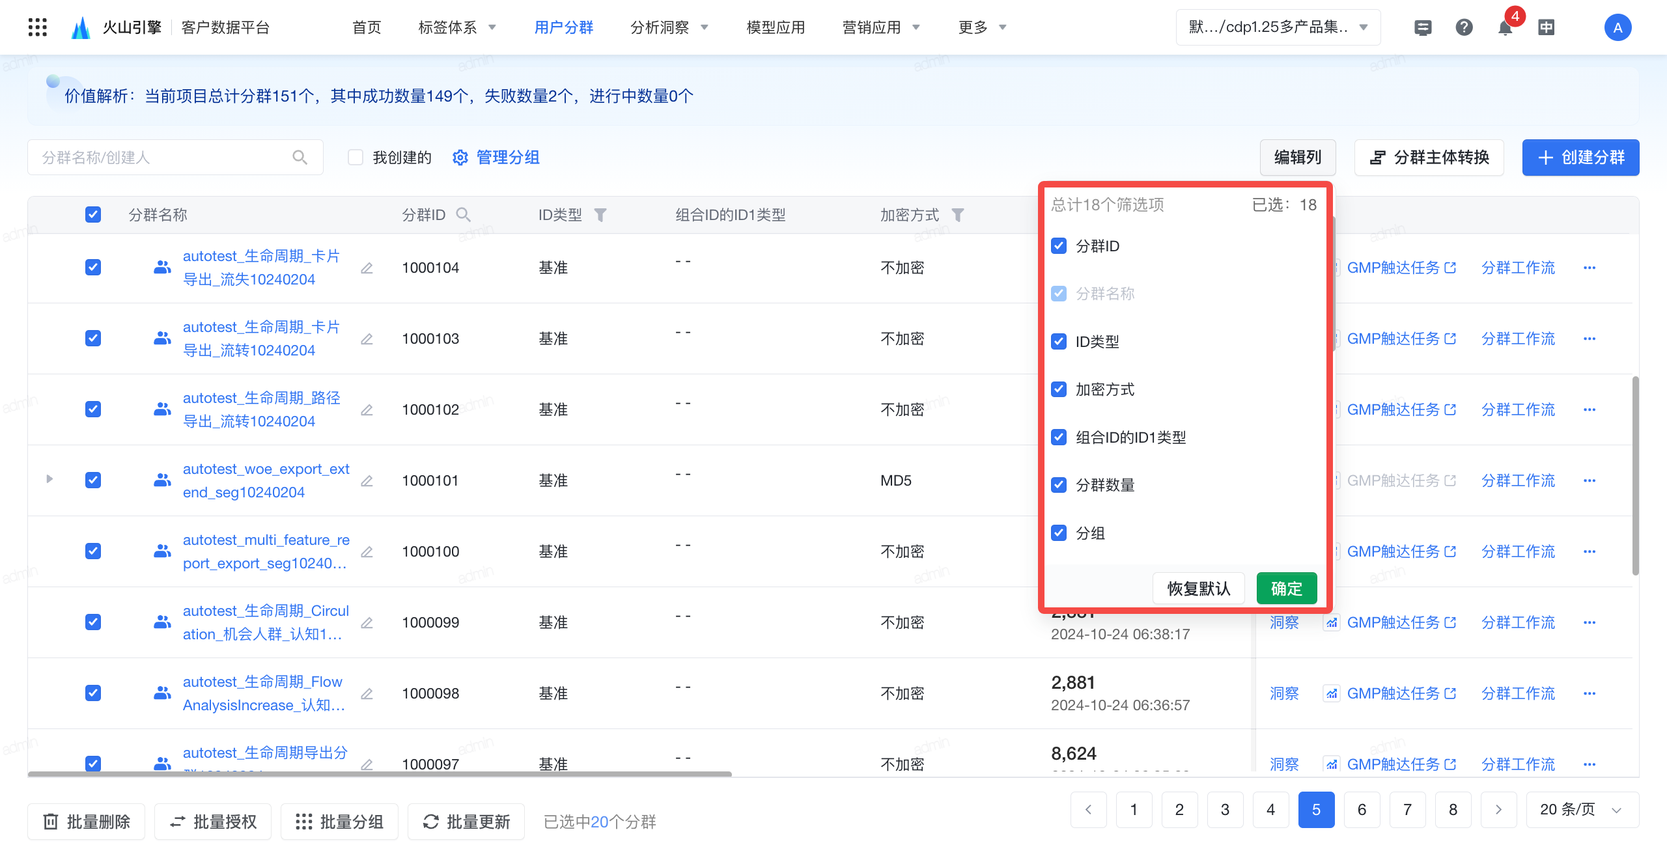Uncheck 分群数量 column option

click(1059, 484)
